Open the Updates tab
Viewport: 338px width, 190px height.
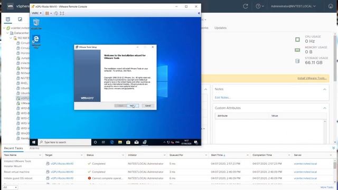tap(220, 28)
